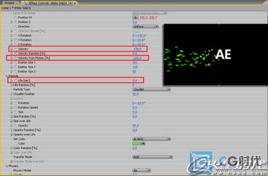Open the Direction dropdown showing Uniform

146,27
